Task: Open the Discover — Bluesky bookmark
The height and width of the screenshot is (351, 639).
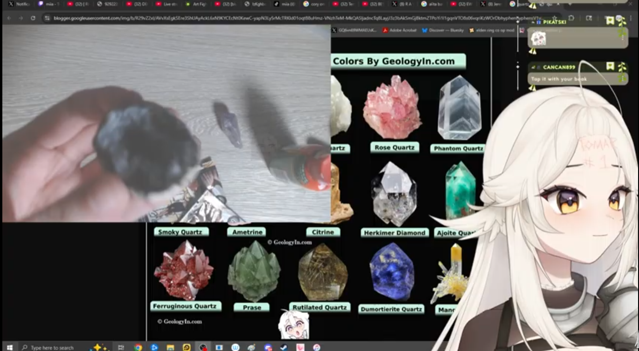Action: (443, 30)
